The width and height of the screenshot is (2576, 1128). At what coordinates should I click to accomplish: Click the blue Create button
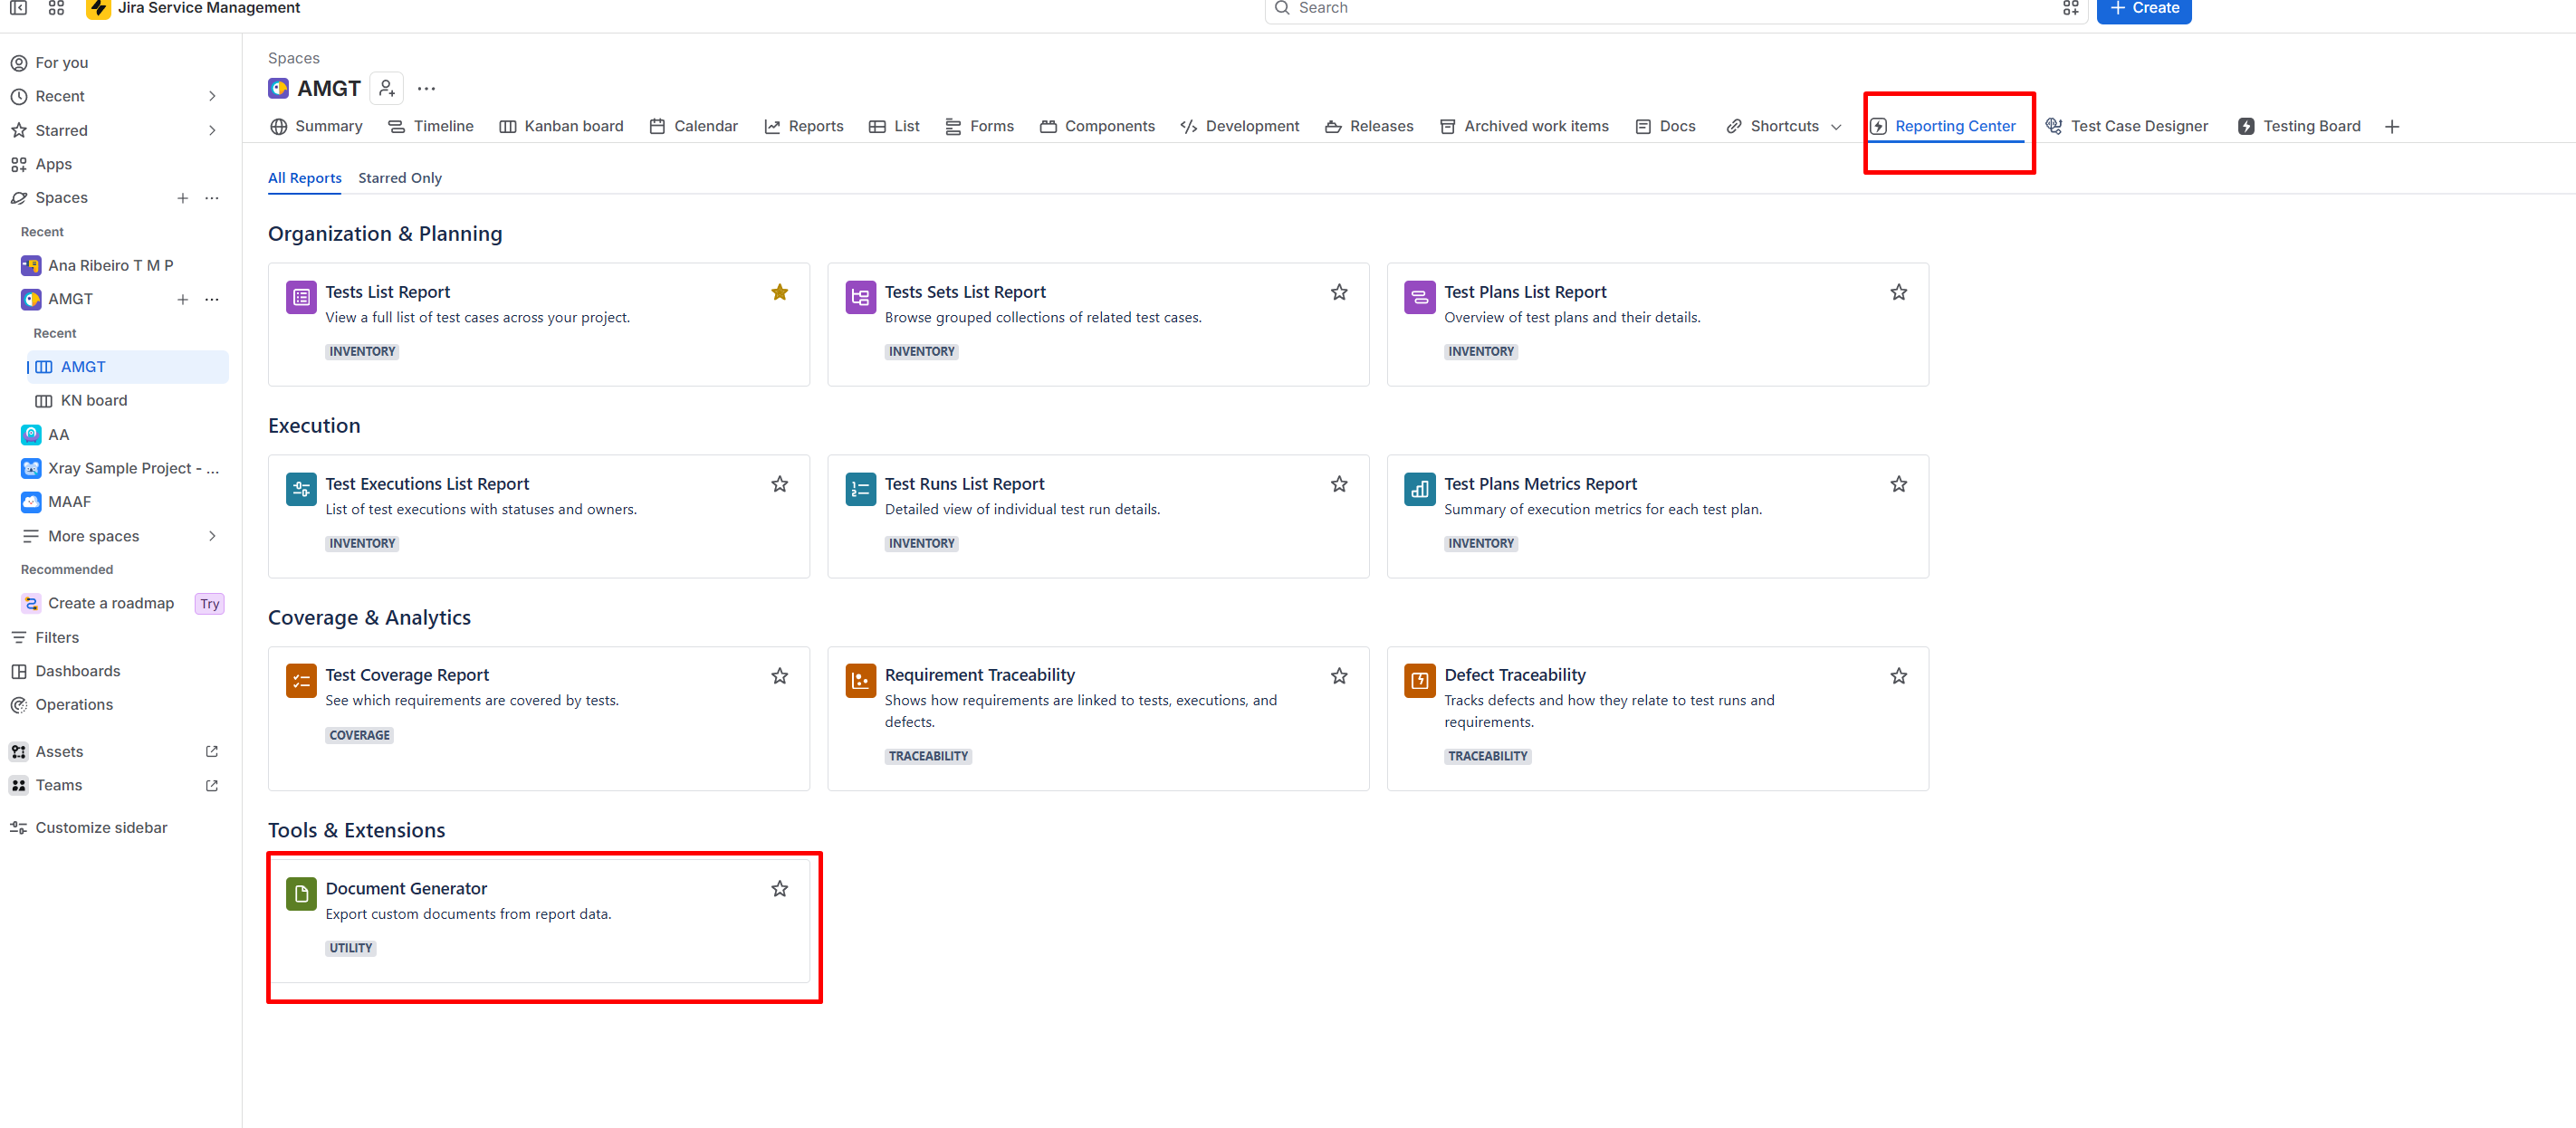[x=2144, y=9]
